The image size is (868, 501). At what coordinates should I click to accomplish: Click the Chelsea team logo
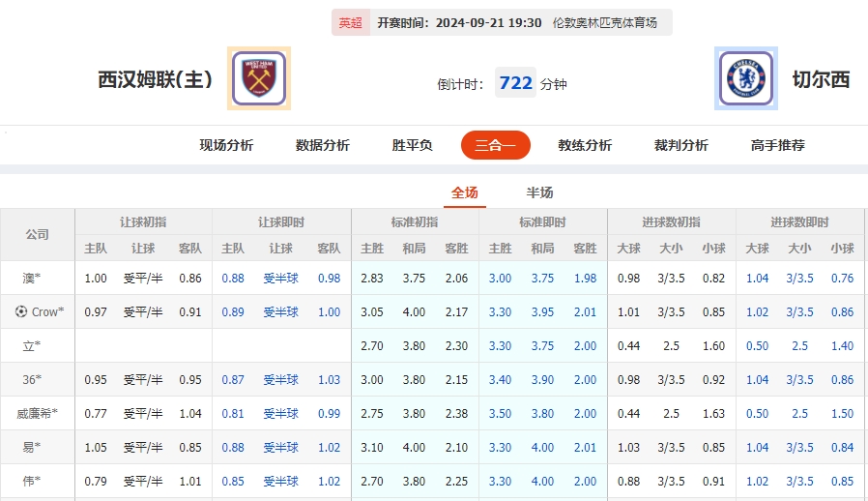coord(746,78)
